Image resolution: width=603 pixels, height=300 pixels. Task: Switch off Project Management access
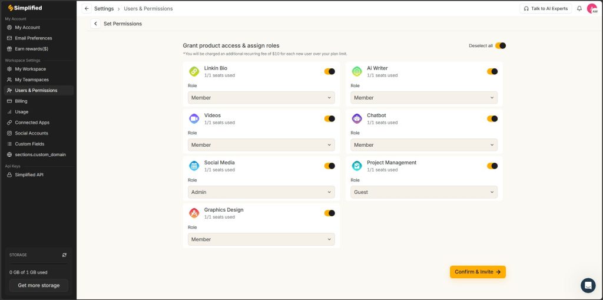click(x=492, y=166)
